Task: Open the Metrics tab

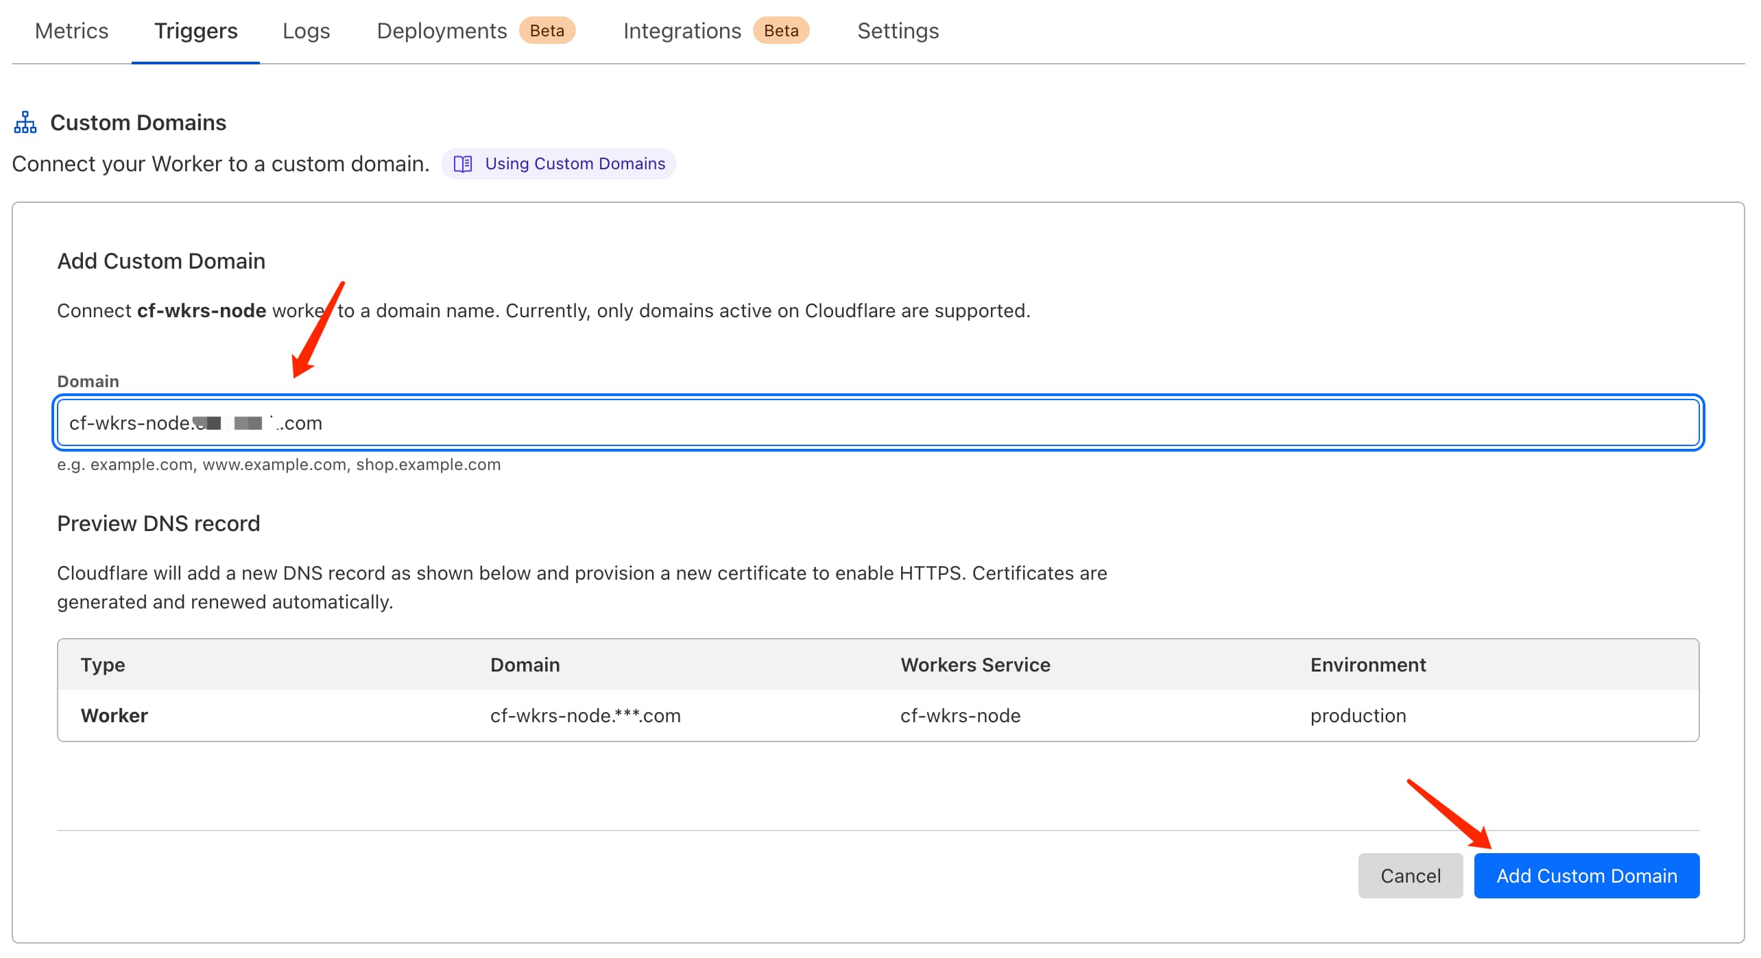Action: tap(71, 31)
